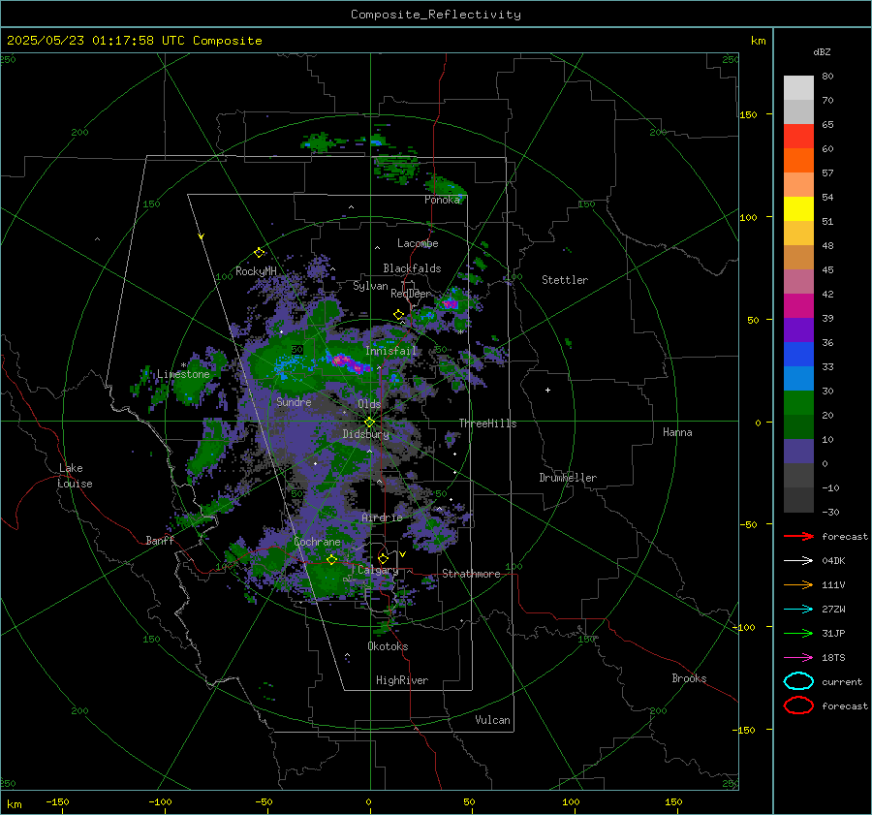Click the Lacombe city label
The height and width of the screenshot is (815, 872).
[418, 243]
